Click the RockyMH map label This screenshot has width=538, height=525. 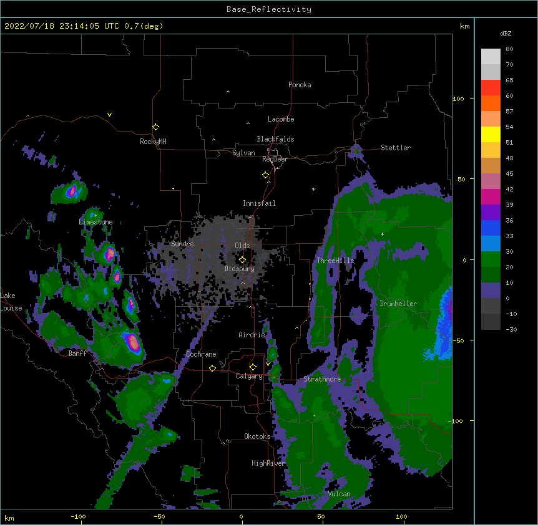(x=153, y=142)
